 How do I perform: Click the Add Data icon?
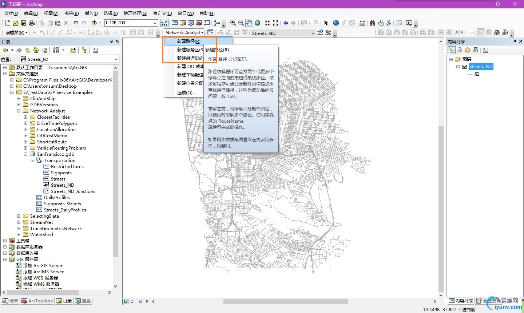[94, 23]
